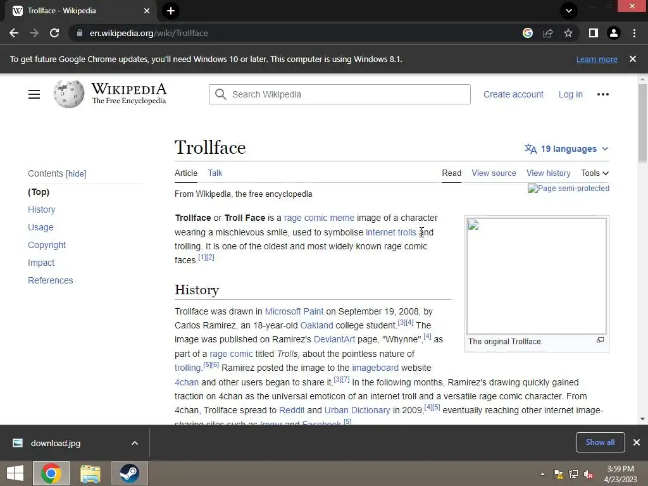648x486 pixels.
Task: Open Chrome's three-dot menu
Action: pos(634,33)
